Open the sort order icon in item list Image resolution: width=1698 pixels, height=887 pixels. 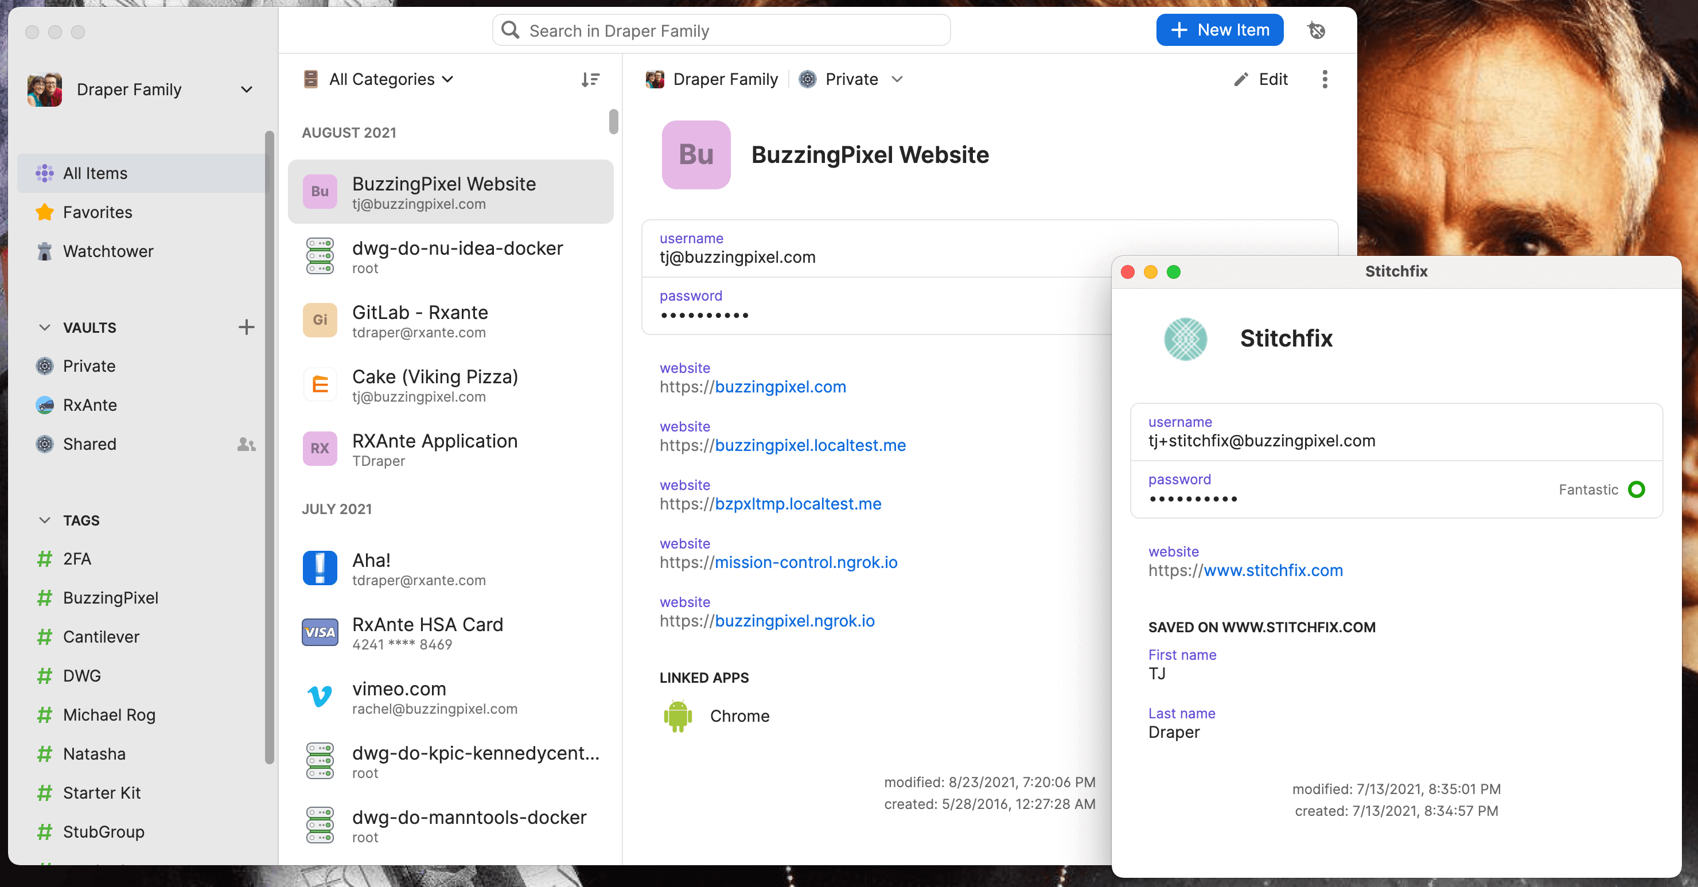pos(590,80)
